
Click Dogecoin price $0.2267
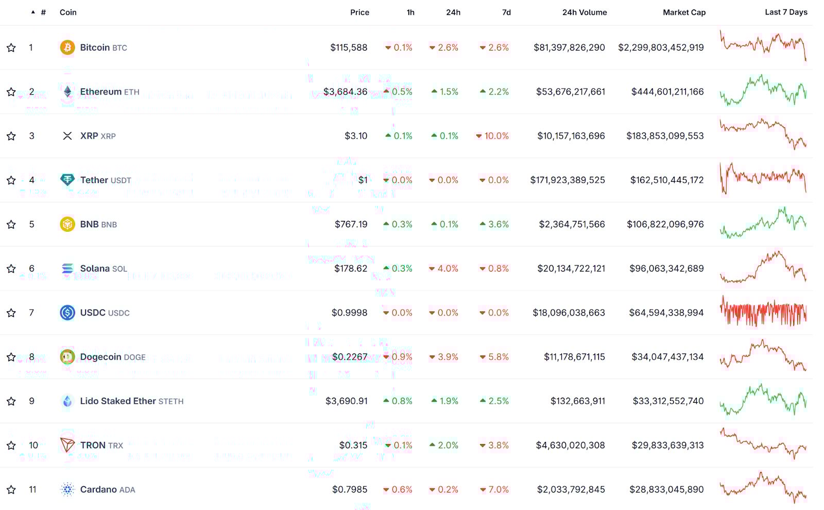[x=350, y=357]
